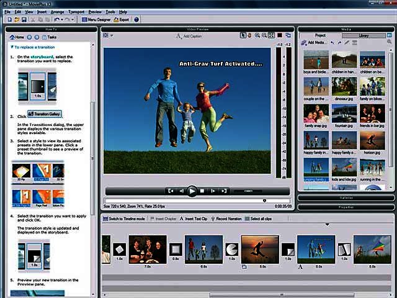This screenshot has height=298, width=397.
Task: Switch to Timeline mode
Action: point(124,219)
